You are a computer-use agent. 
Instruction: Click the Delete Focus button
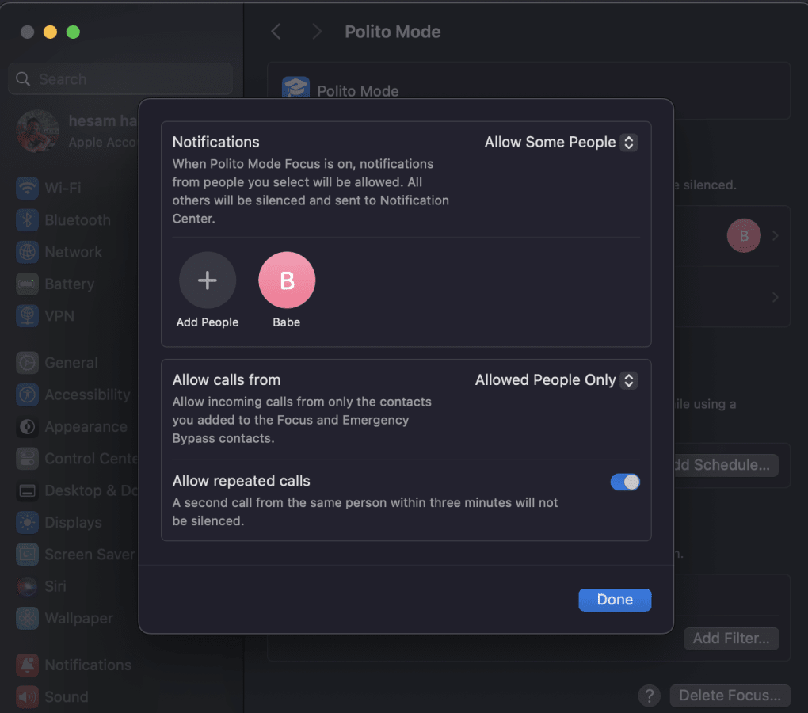730,696
